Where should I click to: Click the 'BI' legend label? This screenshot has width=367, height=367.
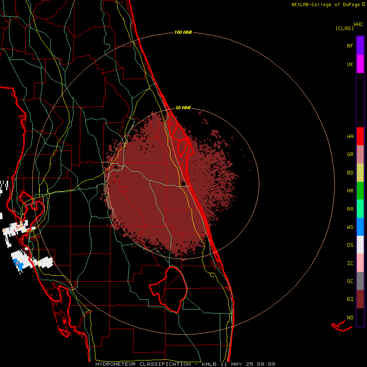coord(350,299)
